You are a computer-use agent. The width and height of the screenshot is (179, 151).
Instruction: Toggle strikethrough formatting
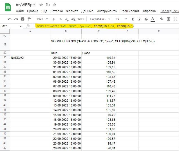point(146,19)
